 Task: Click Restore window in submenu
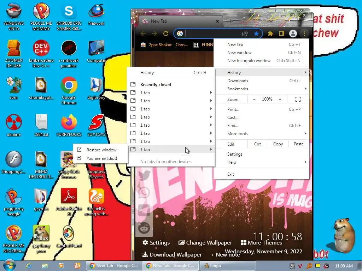(x=100, y=150)
